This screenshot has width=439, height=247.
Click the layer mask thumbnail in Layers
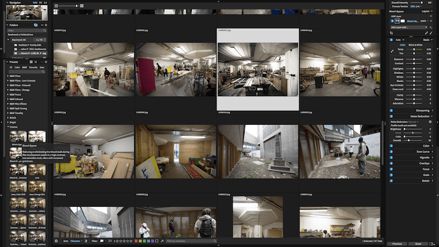click(x=403, y=21)
